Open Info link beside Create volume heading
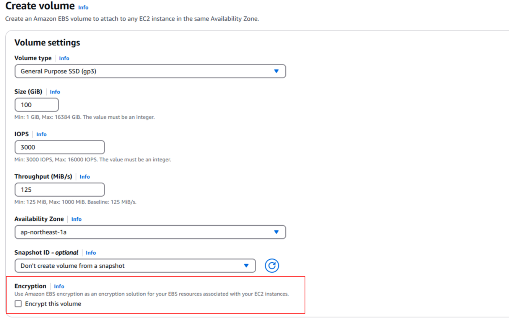This screenshot has width=509, height=320. coord(83,7)
